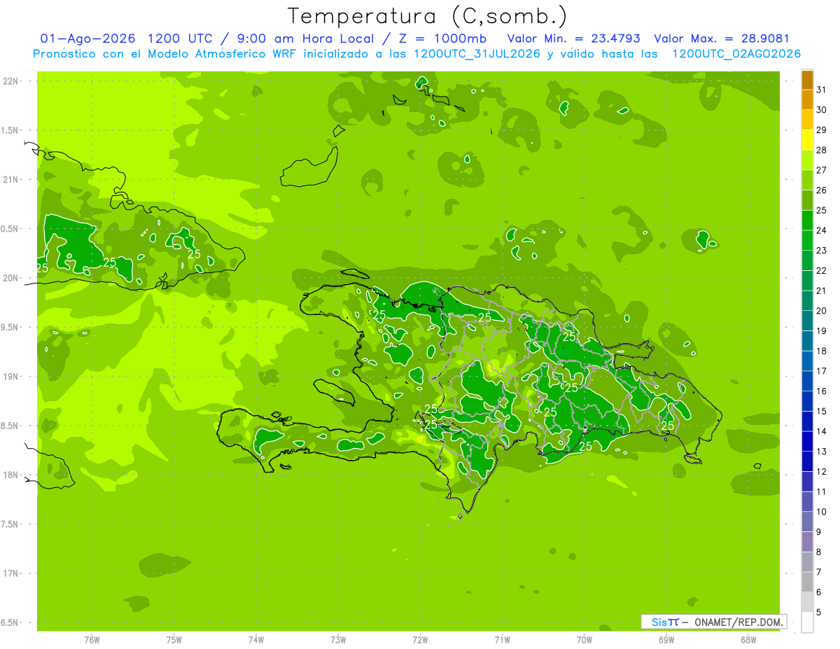This screenshot has height=649, width=840.
Task: Click the 22N latitude axis label
Action: 12,81
